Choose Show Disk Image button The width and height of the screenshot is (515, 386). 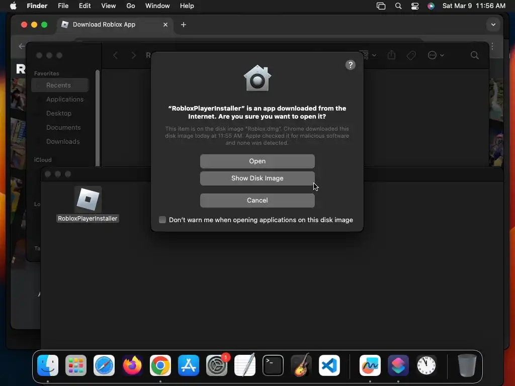pos(257,178)
